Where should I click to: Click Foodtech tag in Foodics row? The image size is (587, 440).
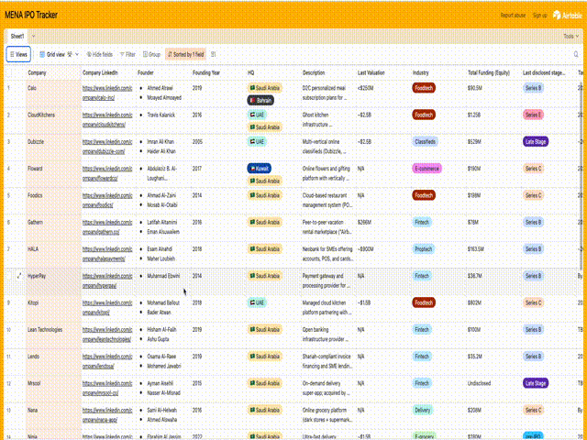click(424, 195)
